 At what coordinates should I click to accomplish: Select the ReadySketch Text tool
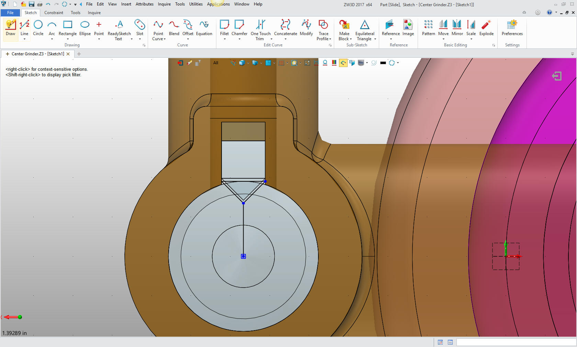coord(119,30)
